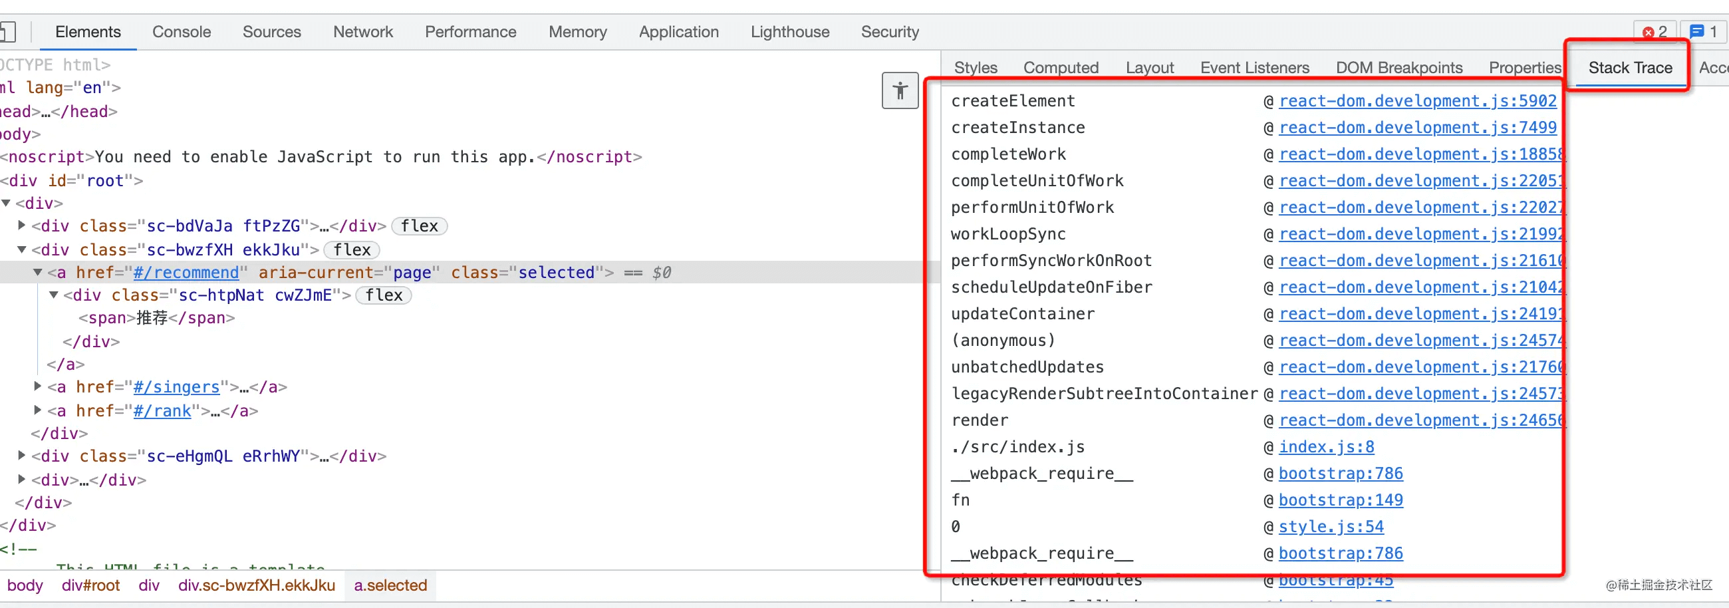This screenshot has width=1729, height=608.
Task: Open the Properties sidebar tab
Action: click(1525, 68)
